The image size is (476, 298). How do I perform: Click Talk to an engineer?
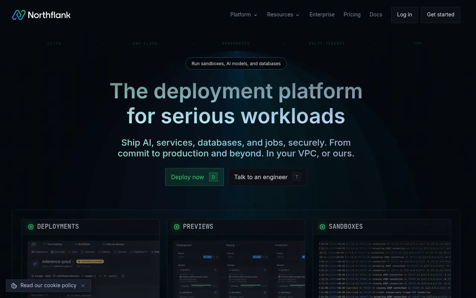click(x=268, y=177)
